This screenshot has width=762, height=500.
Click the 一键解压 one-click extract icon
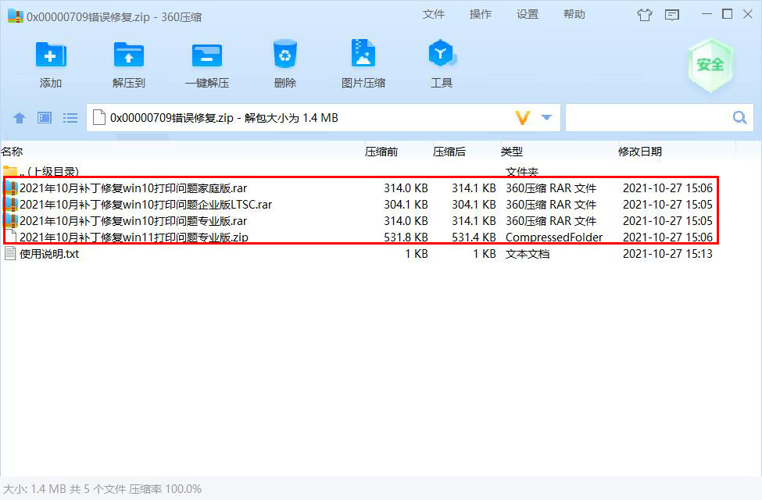point(207,55)
